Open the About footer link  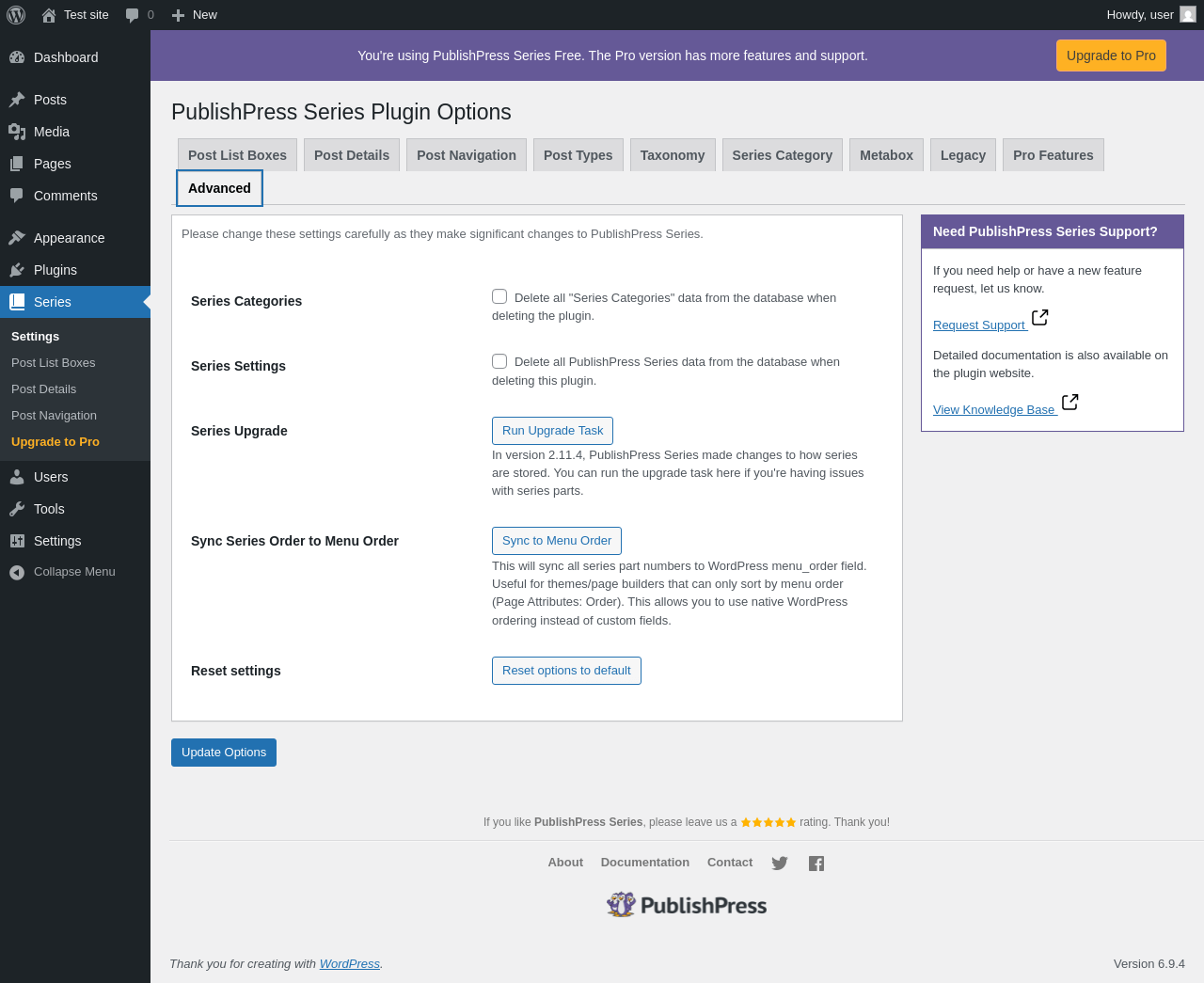click(565, 863)
